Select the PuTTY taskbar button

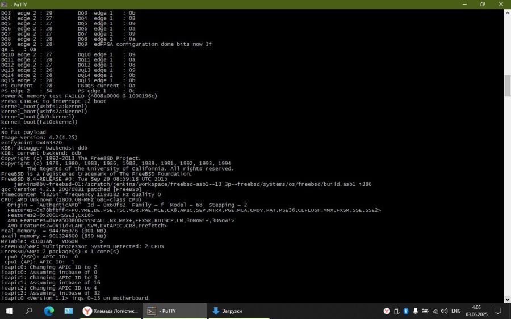coord(174,311)
